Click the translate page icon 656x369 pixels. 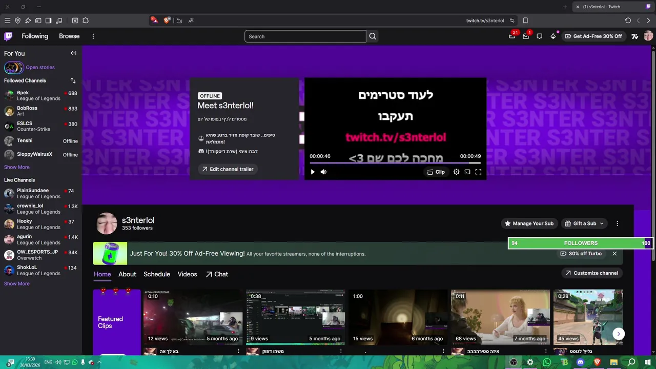point(191,20)
